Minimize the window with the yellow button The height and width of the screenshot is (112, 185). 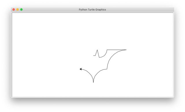(17, 10)
